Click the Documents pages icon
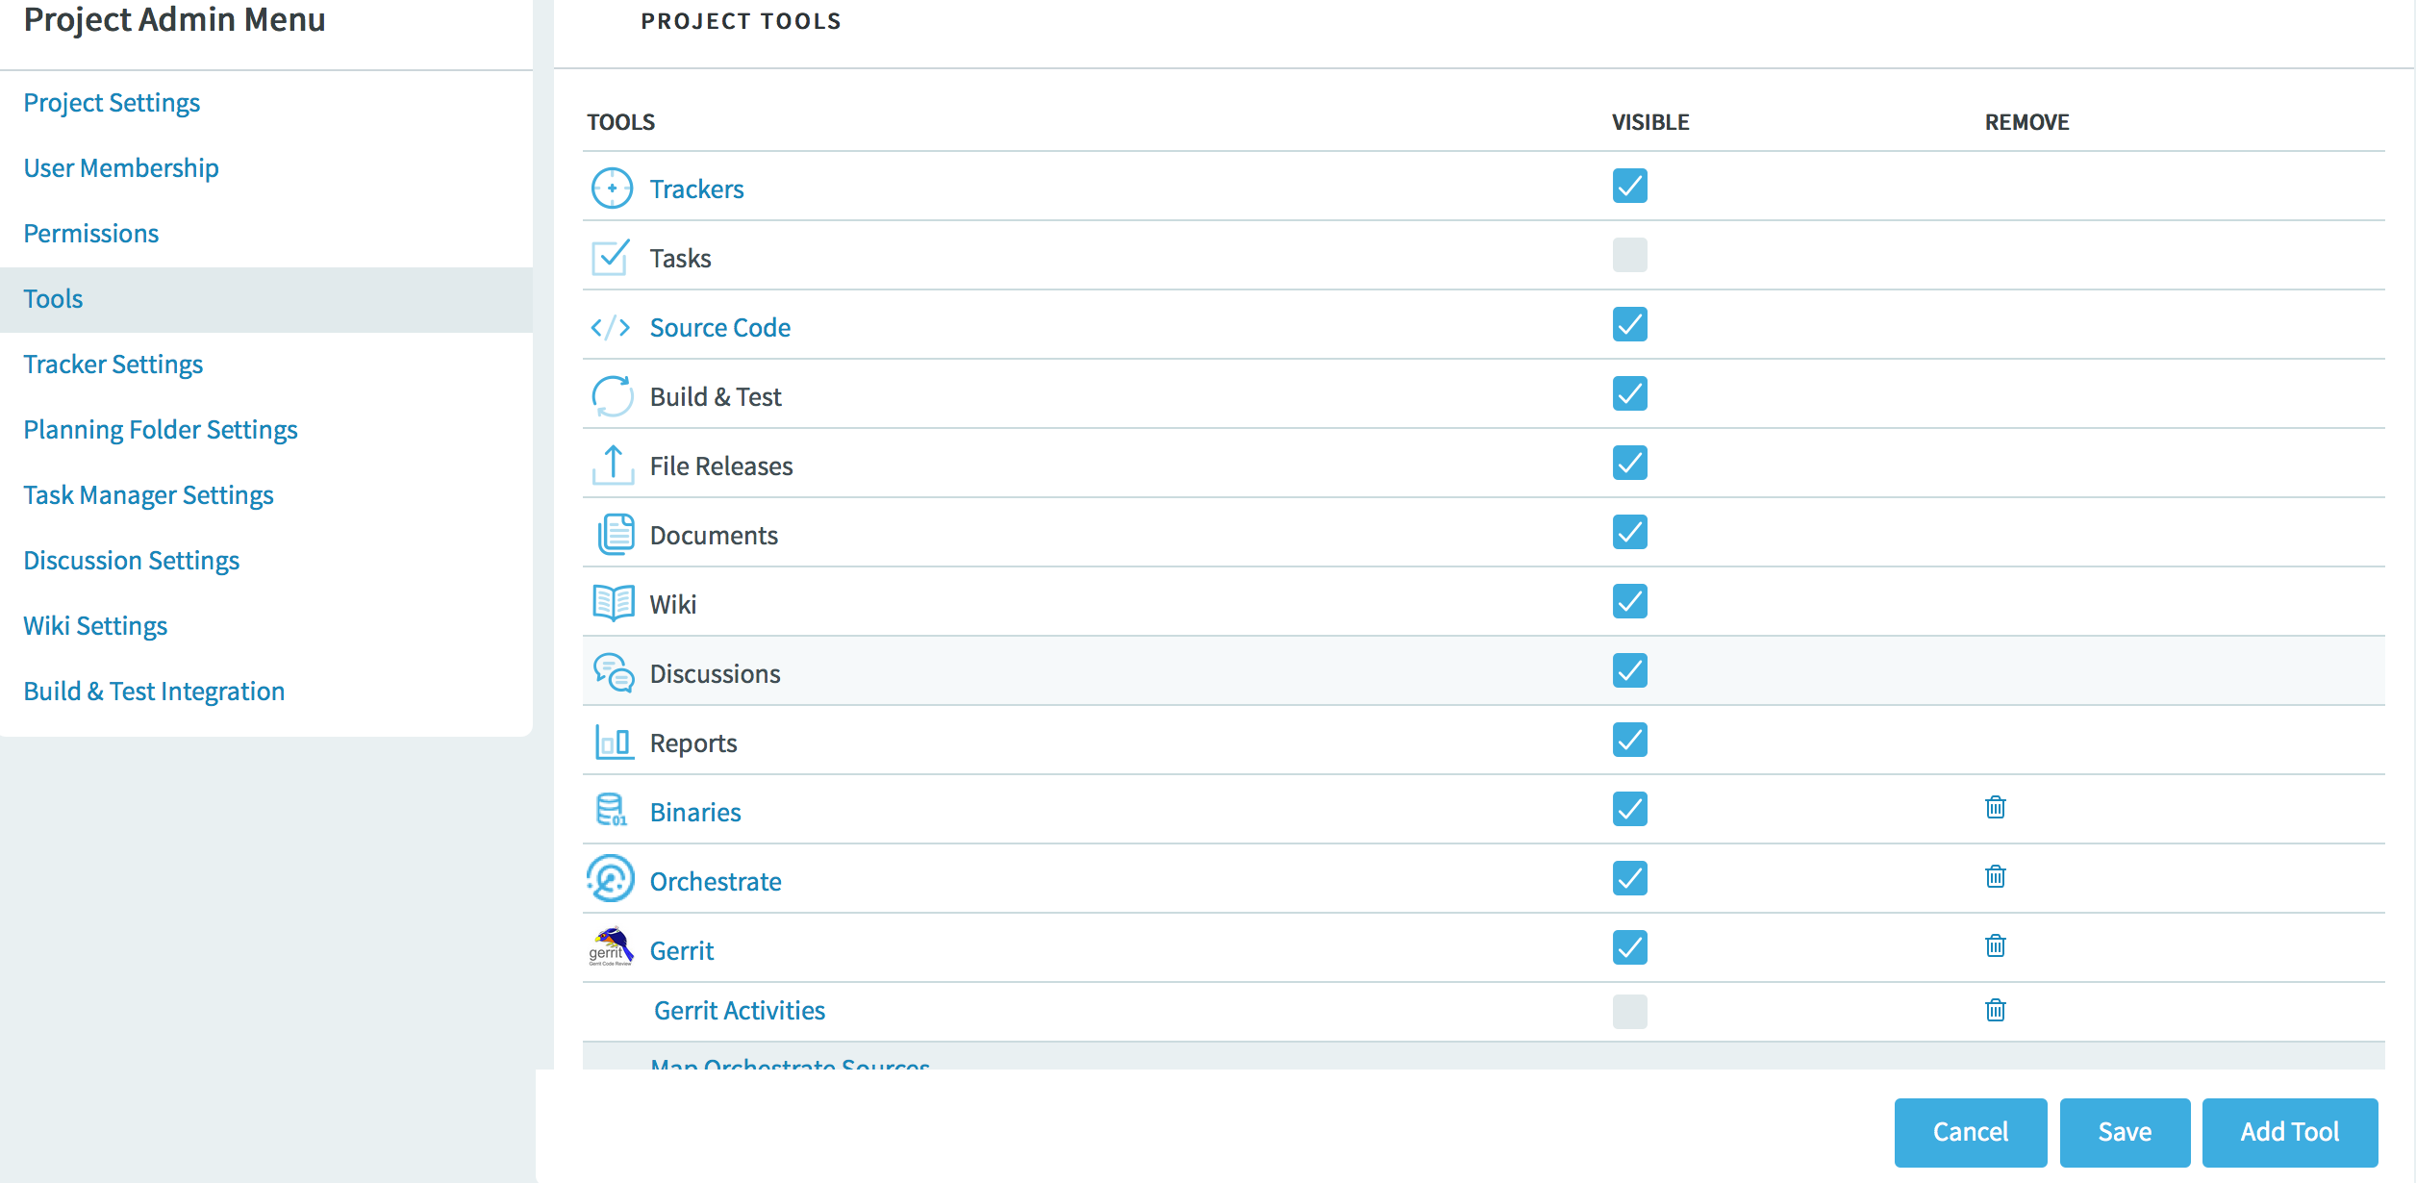The height and width of the screenshot is (1183, 2416). (616, 534)
